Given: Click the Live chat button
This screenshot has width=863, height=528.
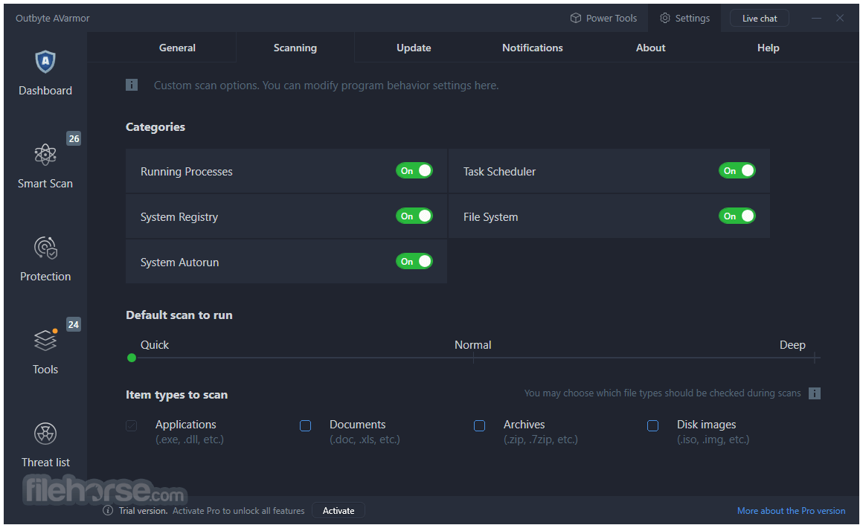Looking at the screenshot, I should [x=760, y=18].
